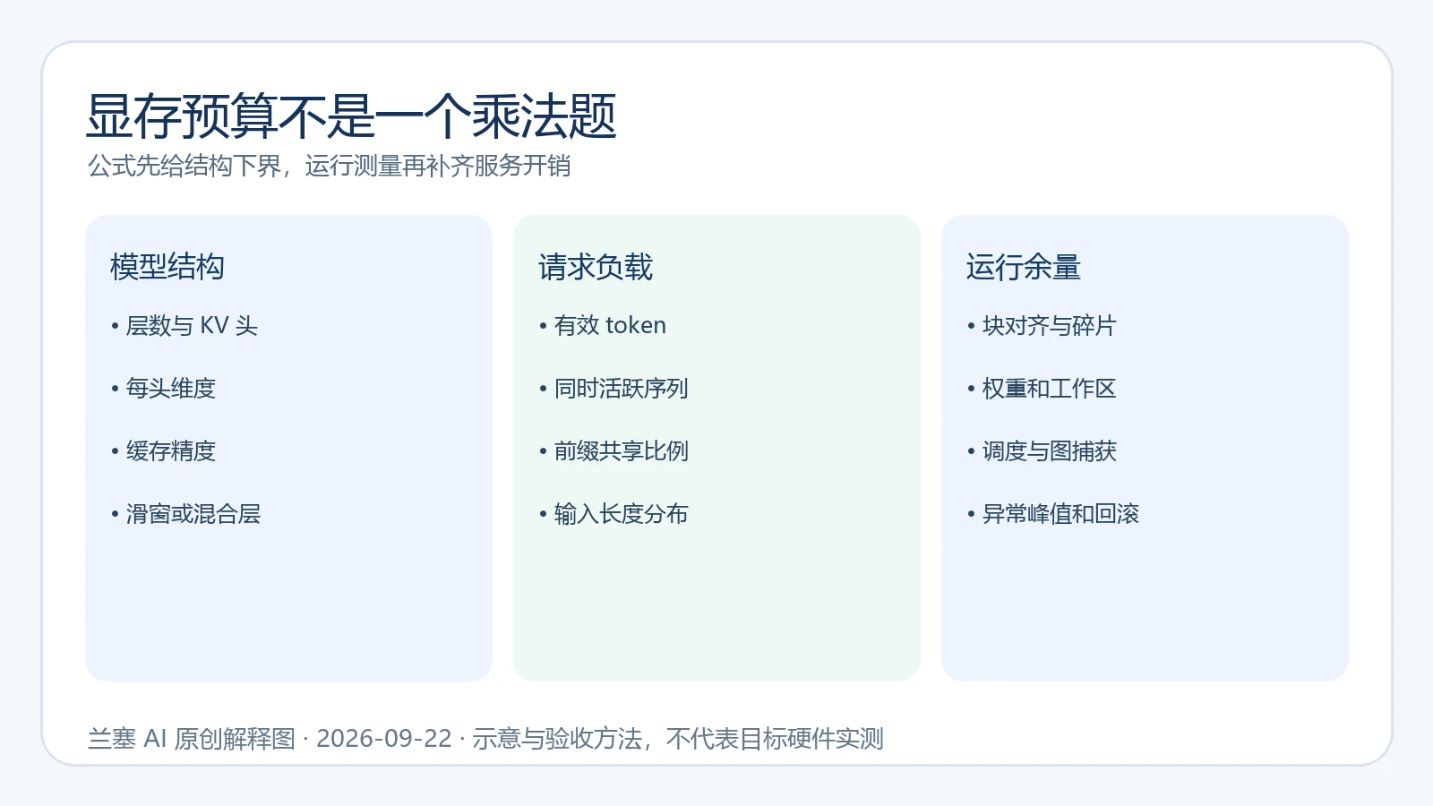This screenshot has width=1433, height=806.
Task: Select the bullet 每头维度
Action: tap(163, 389)
